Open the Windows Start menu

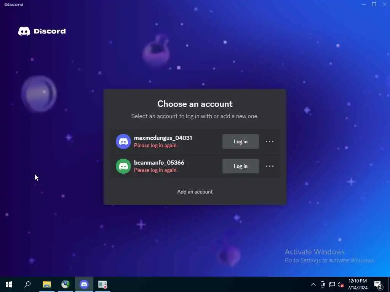[9, 284]
